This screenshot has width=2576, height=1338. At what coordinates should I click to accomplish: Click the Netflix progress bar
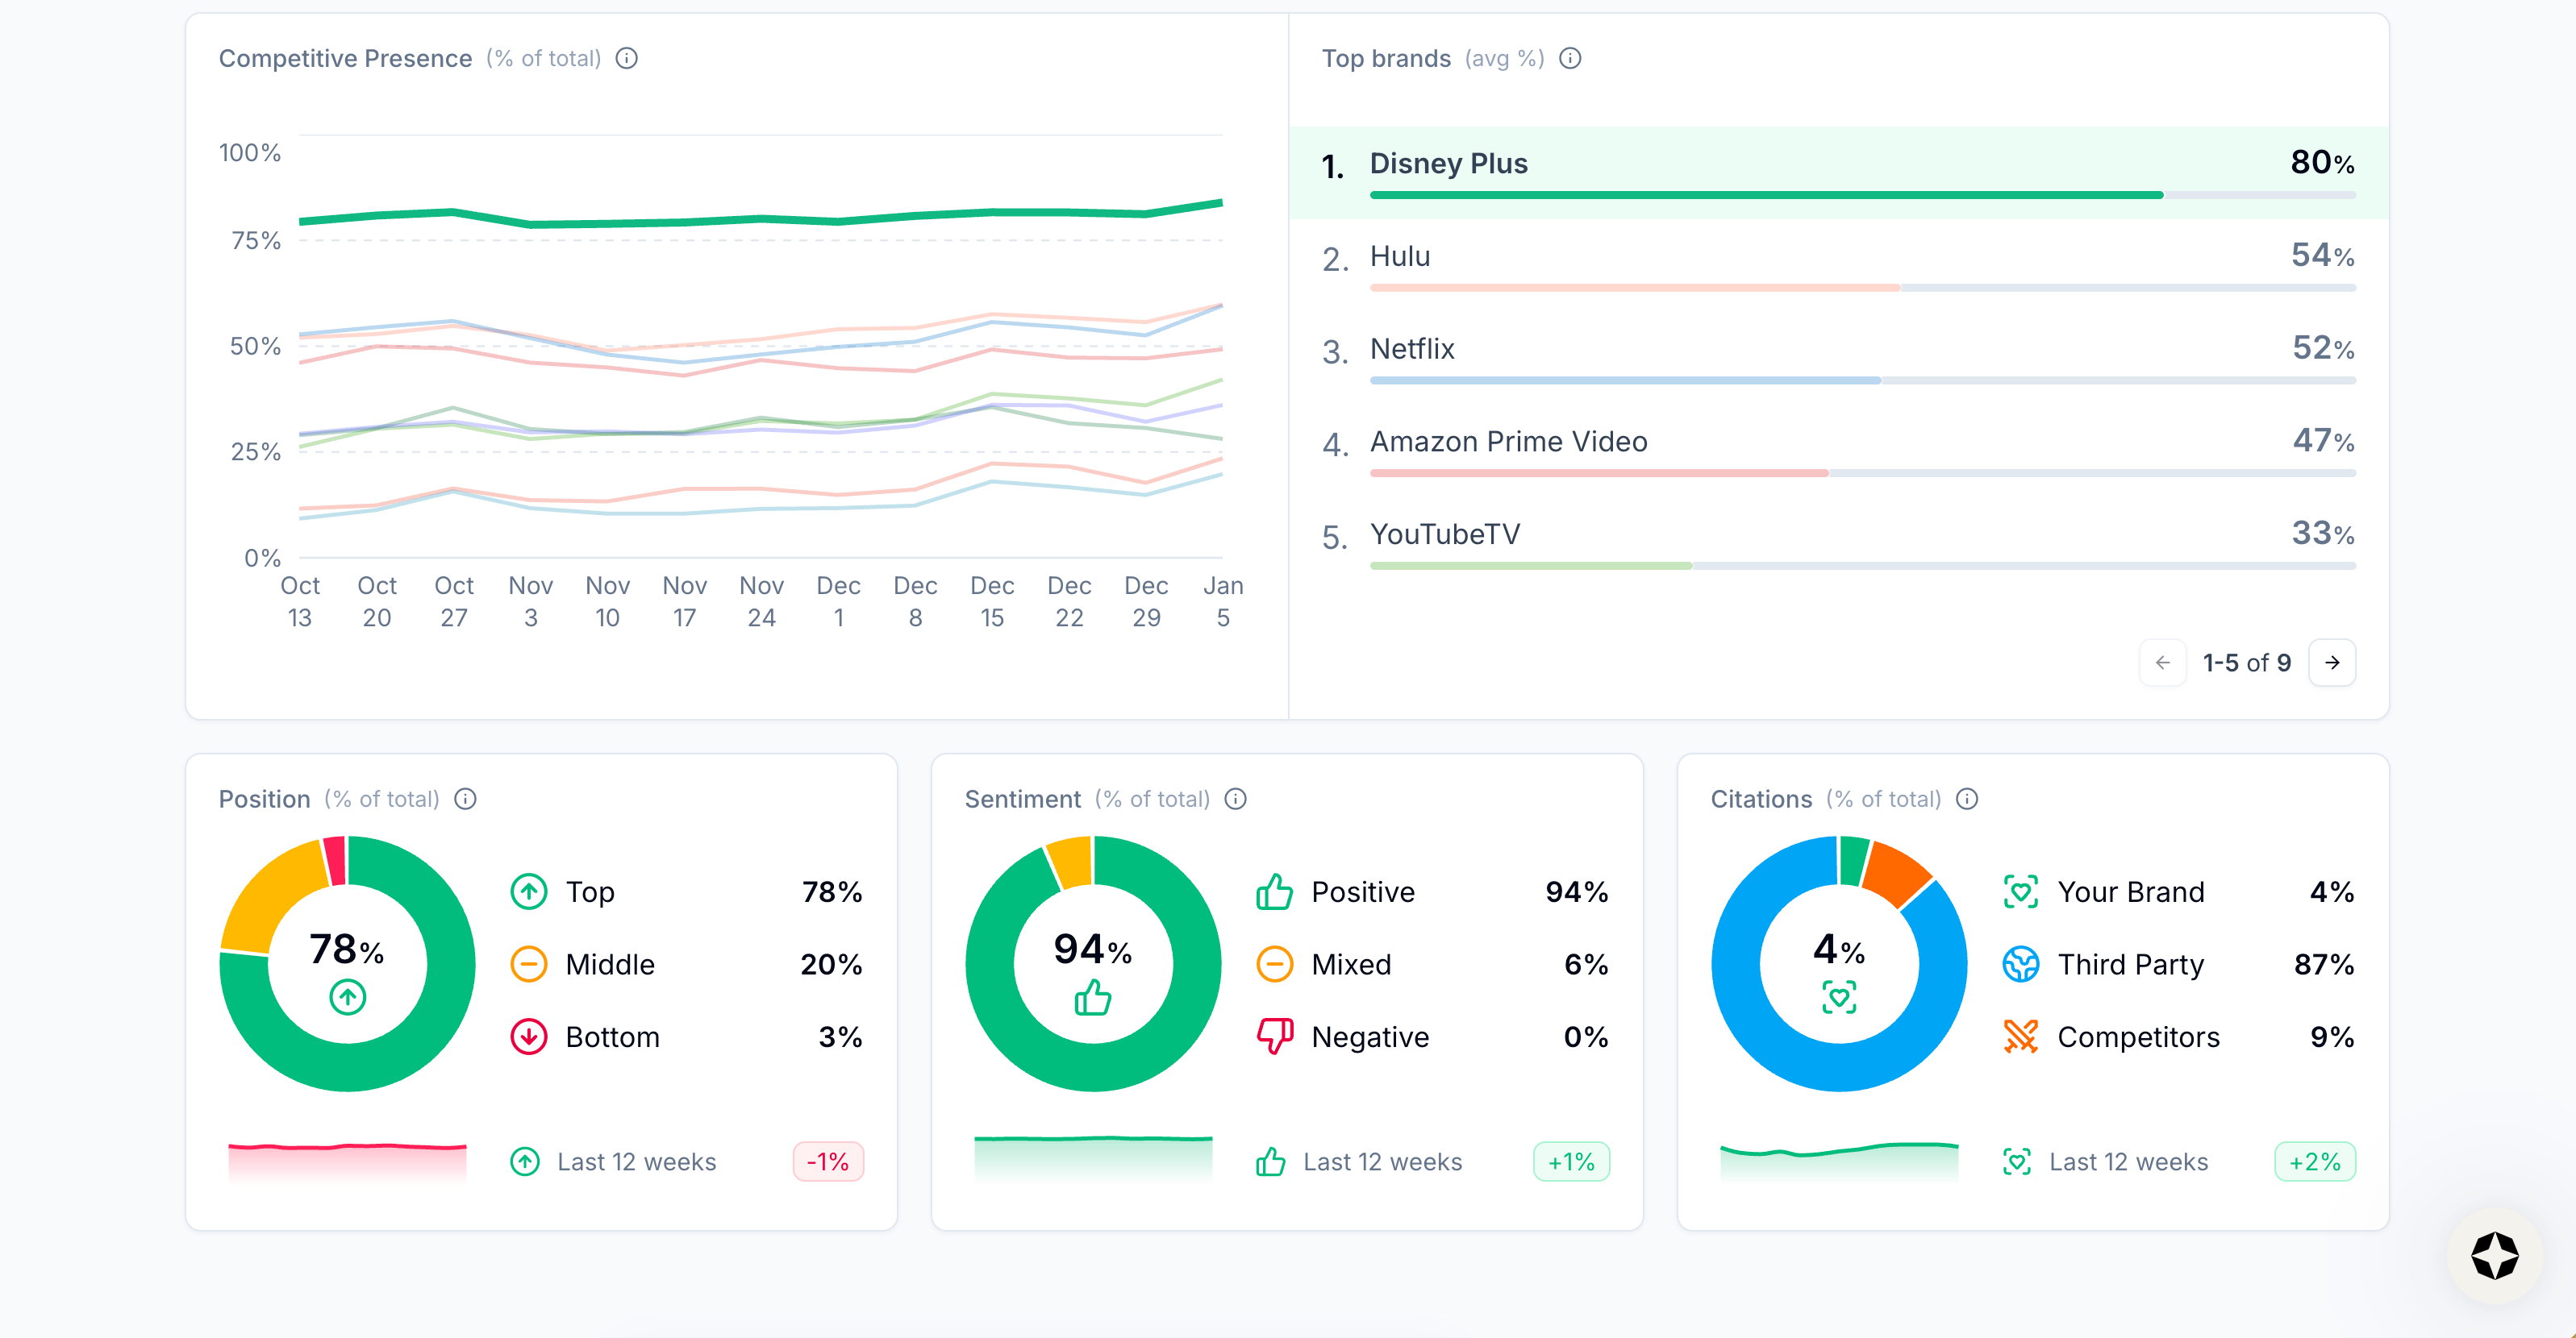(1862, 380)
